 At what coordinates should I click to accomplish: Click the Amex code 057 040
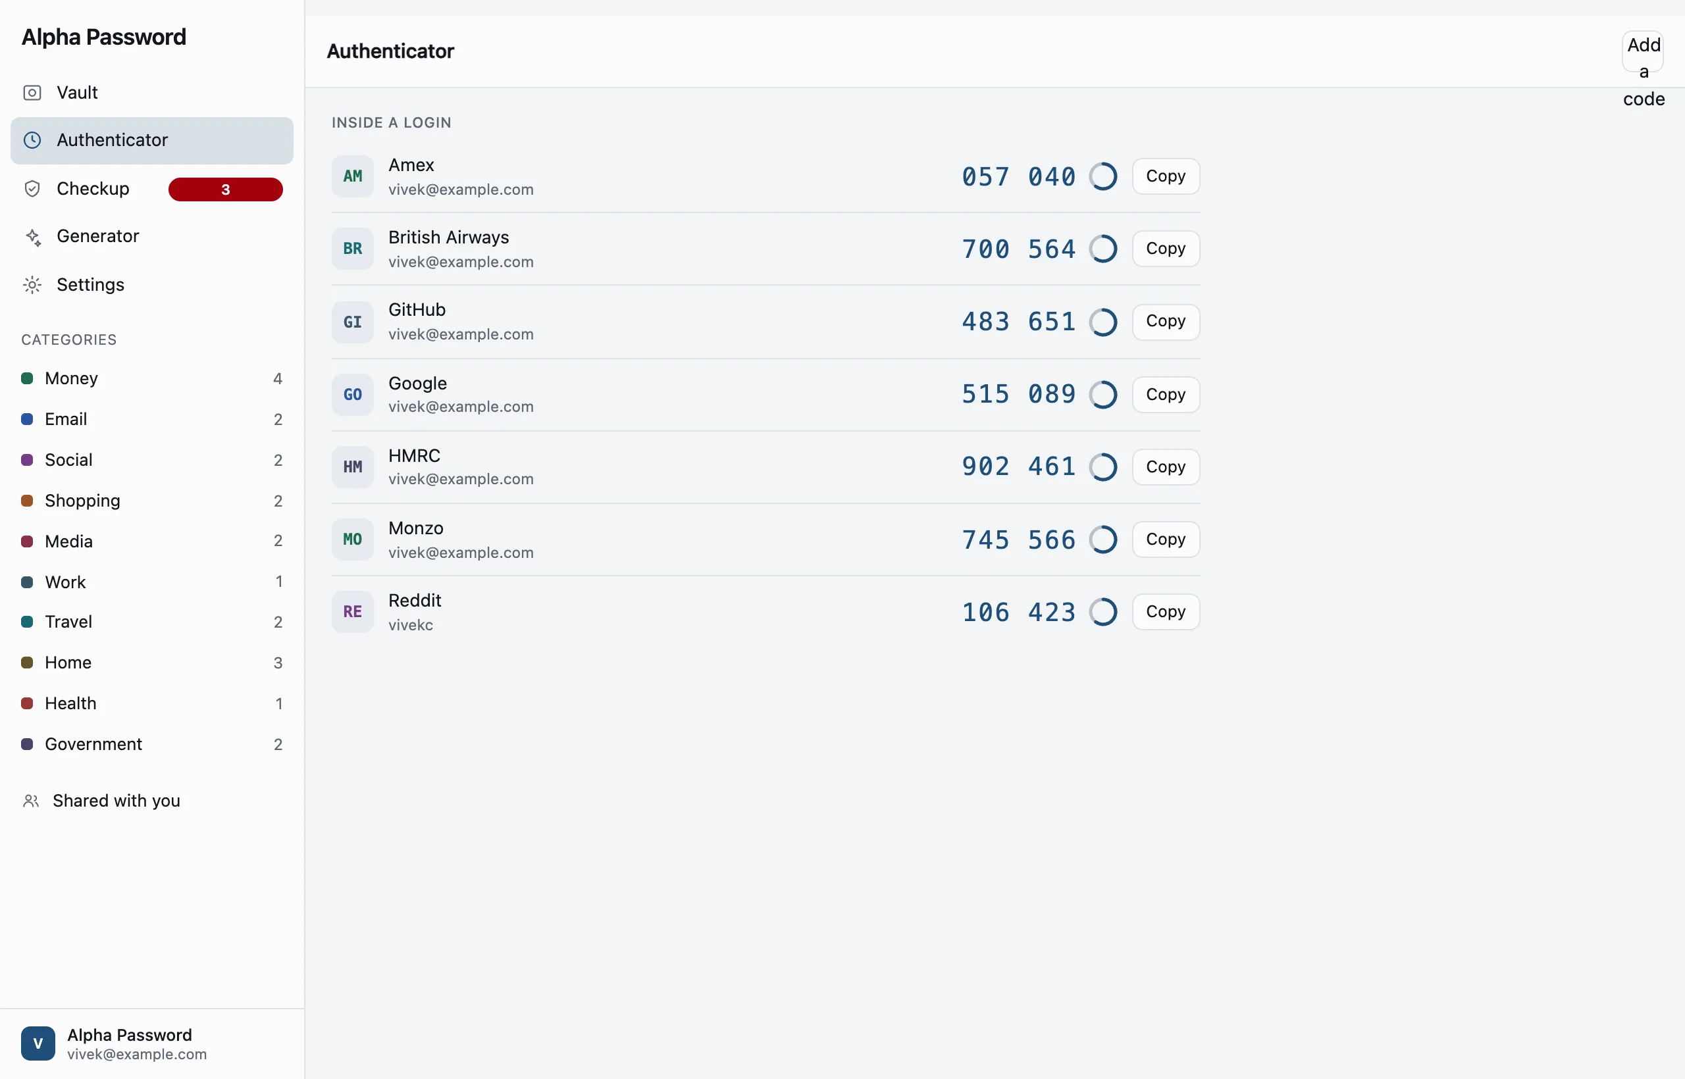click(x=1018, y=176)
